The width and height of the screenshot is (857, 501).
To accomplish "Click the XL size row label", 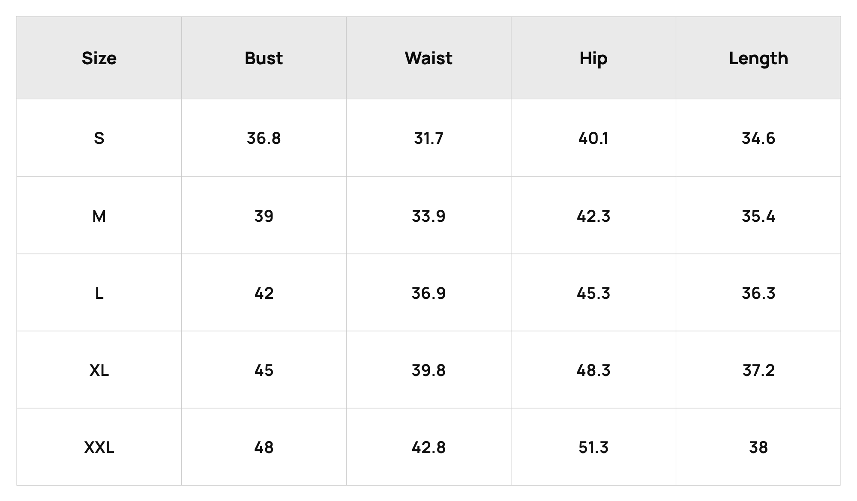I will [x=99, y=370].
